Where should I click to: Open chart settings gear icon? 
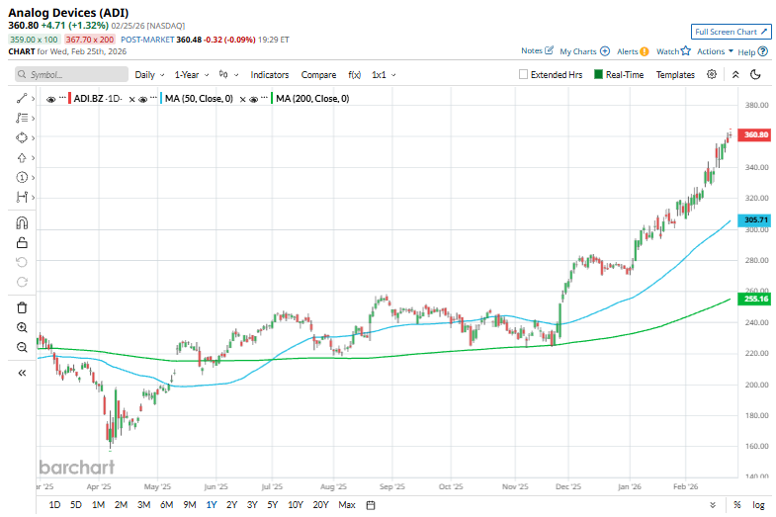click(714, 74)
